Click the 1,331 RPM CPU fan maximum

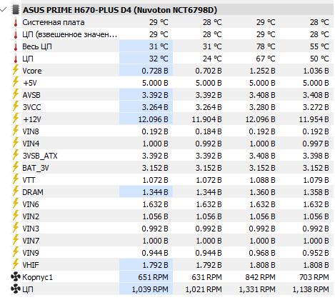tap(257, 289)
